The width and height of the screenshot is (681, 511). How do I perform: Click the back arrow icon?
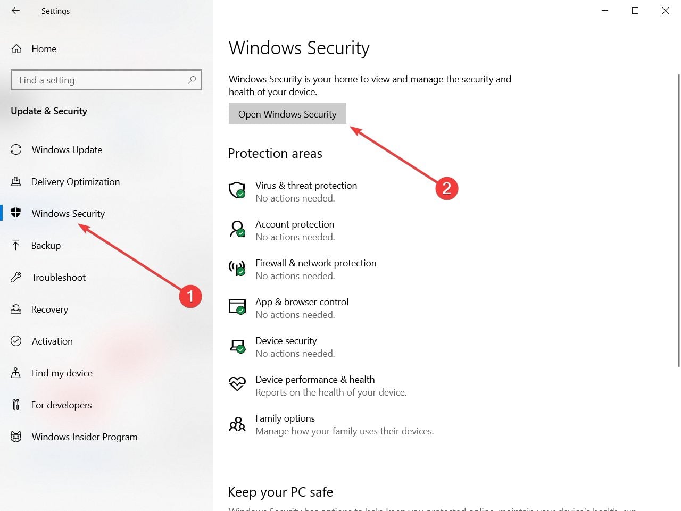[15, 11]
